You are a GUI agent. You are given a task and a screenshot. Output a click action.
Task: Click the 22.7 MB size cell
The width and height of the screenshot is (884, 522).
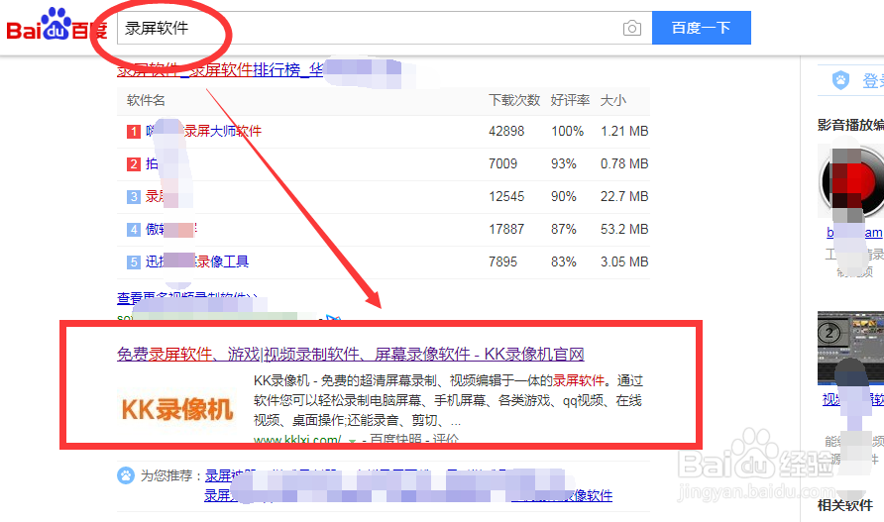(624, 197)
